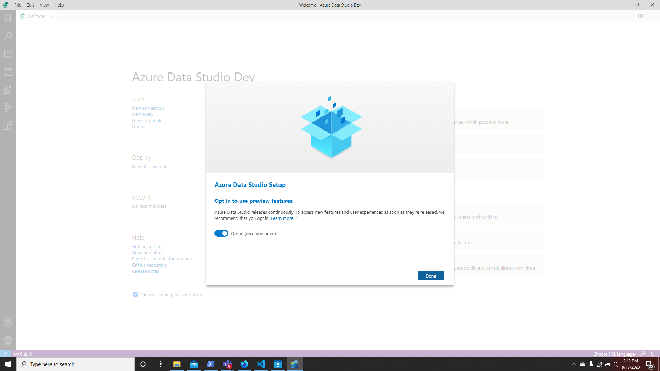Close the Welcome tab
The width and height of the screenshot is (660, 371).
52,16
